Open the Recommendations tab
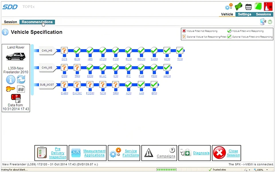The height and width of the screenshot is (173, 275). (37, 22)
